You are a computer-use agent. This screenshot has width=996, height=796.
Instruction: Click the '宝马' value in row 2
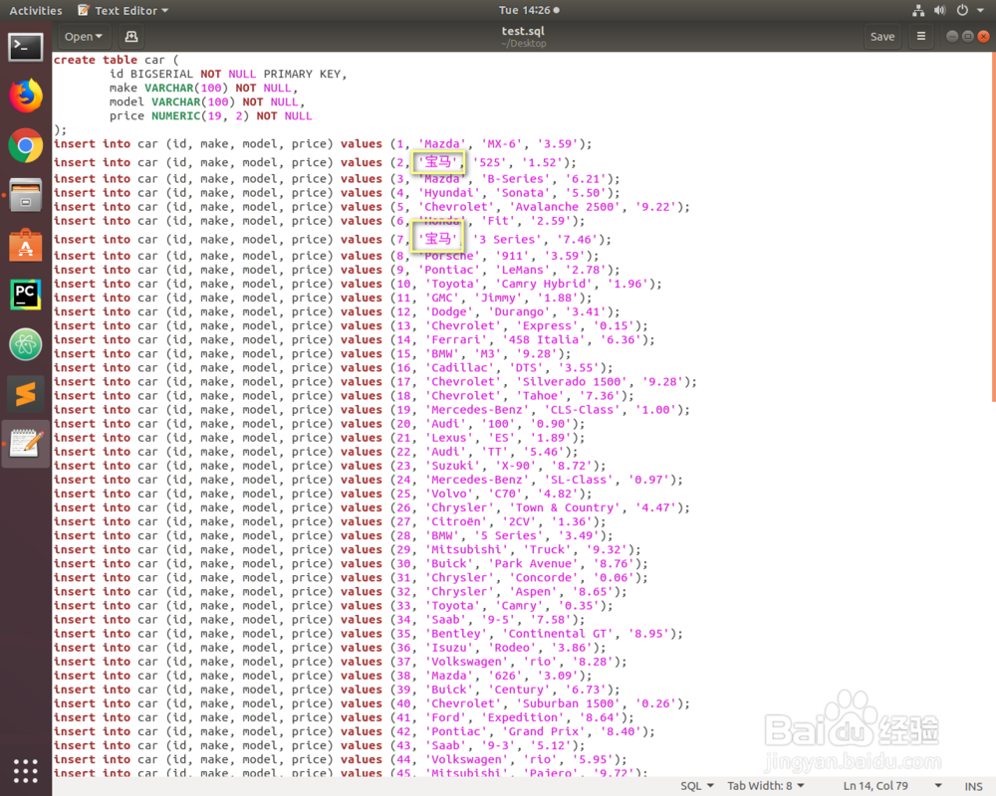438,162
